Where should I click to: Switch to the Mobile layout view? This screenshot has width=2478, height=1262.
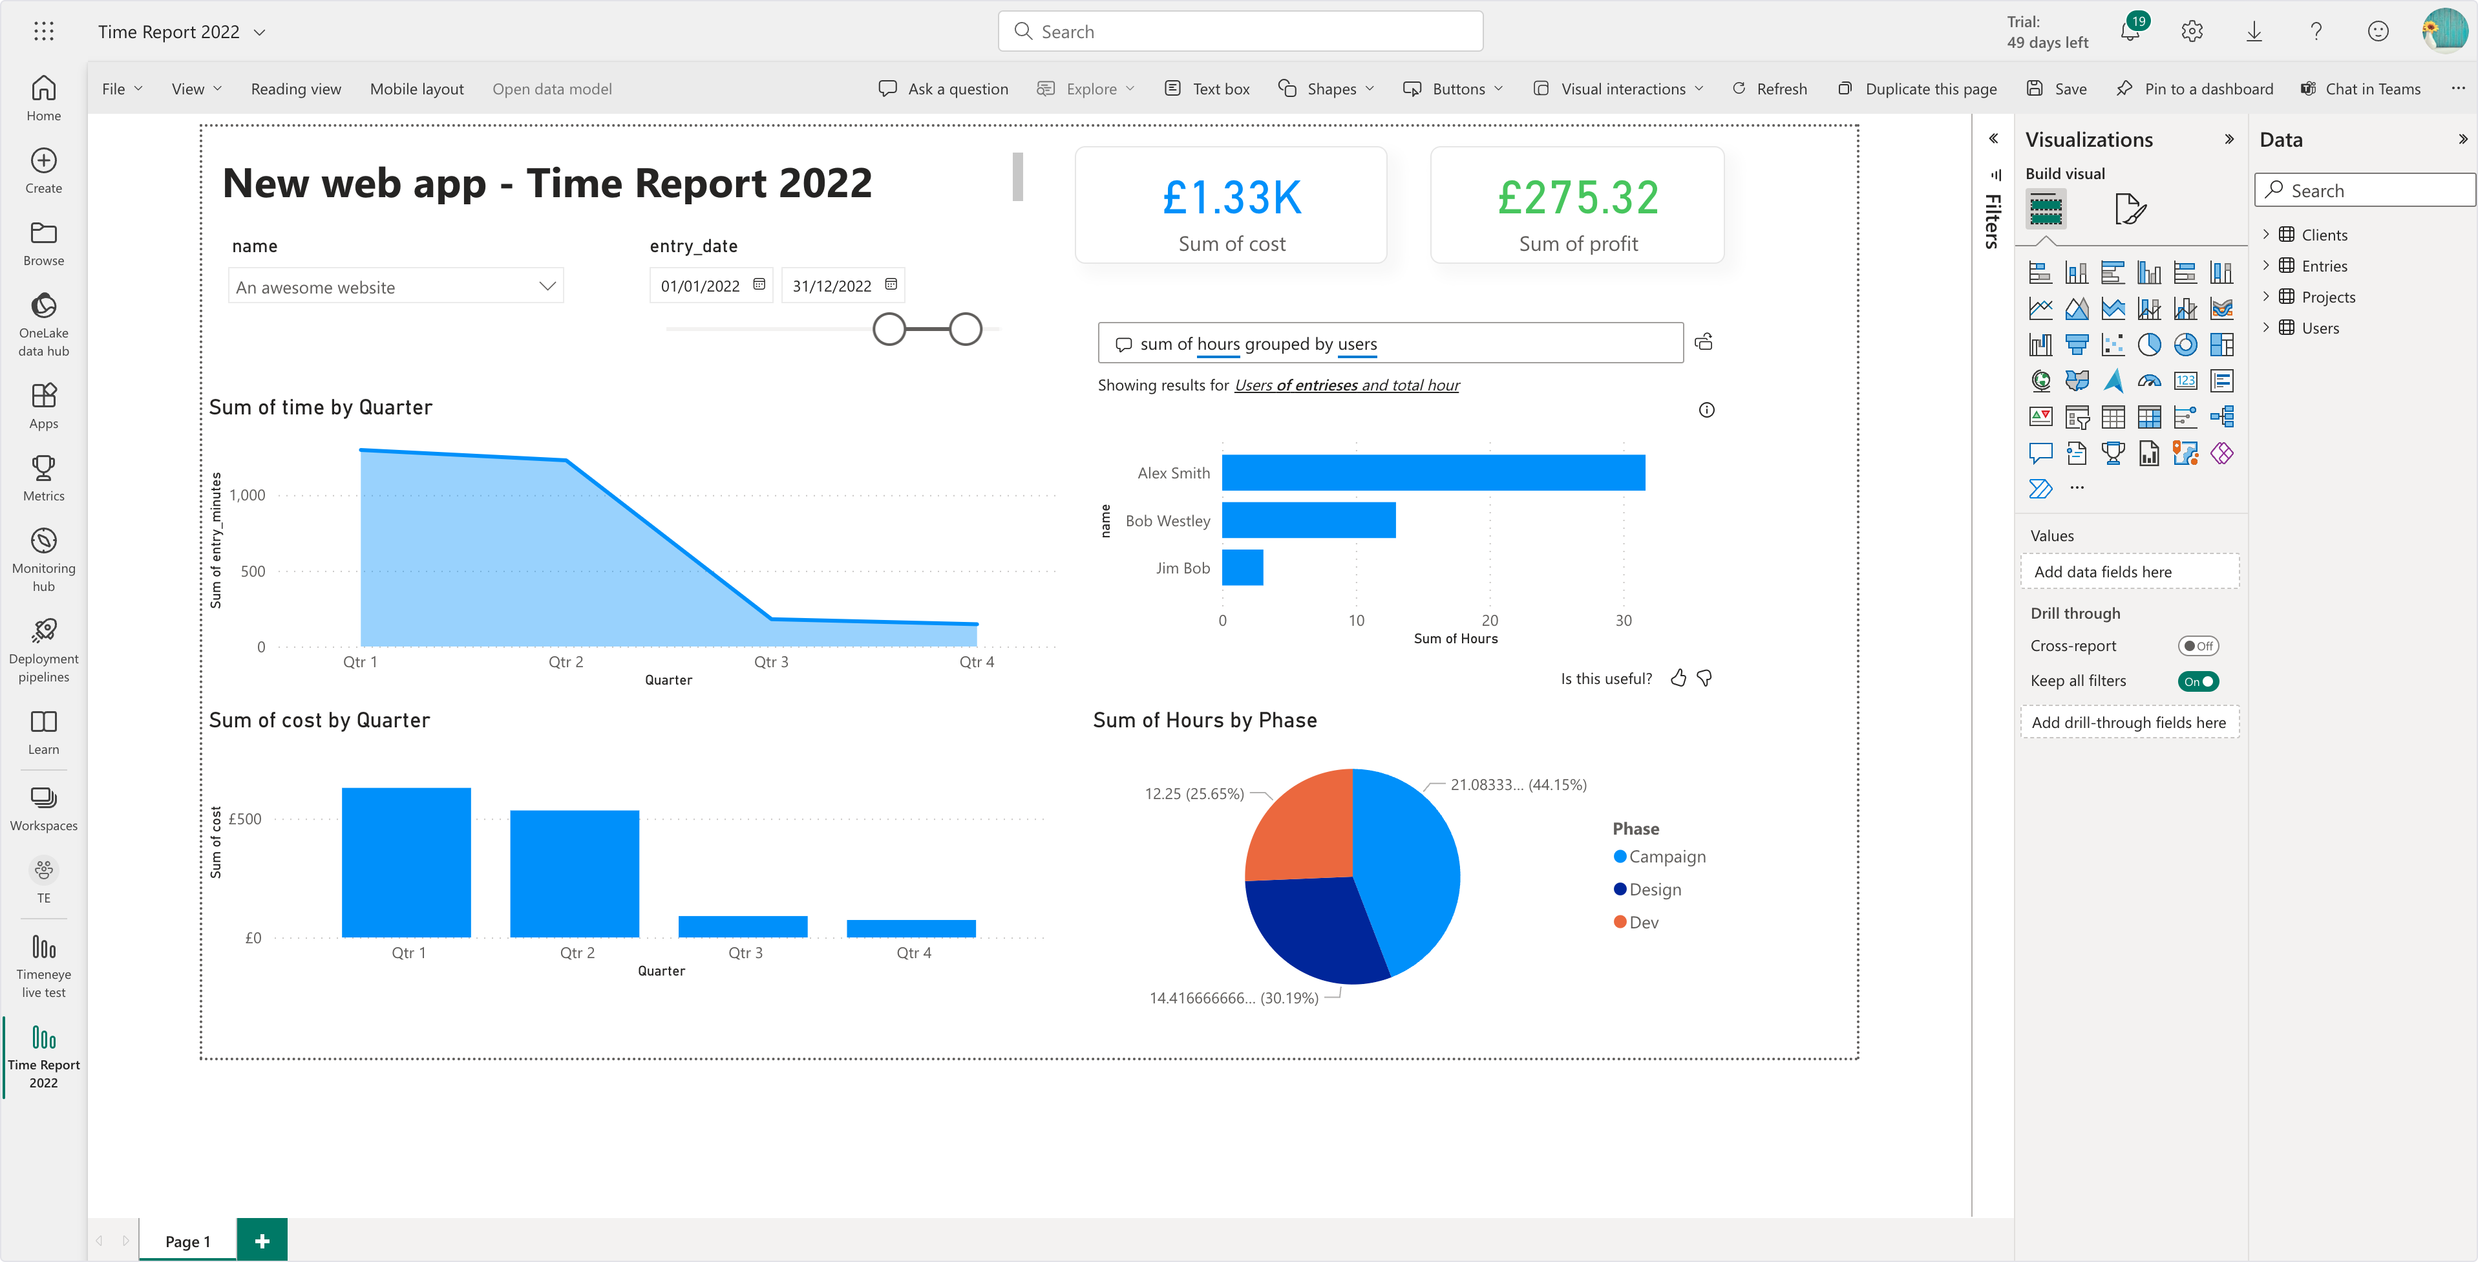[x=416, y=89]
